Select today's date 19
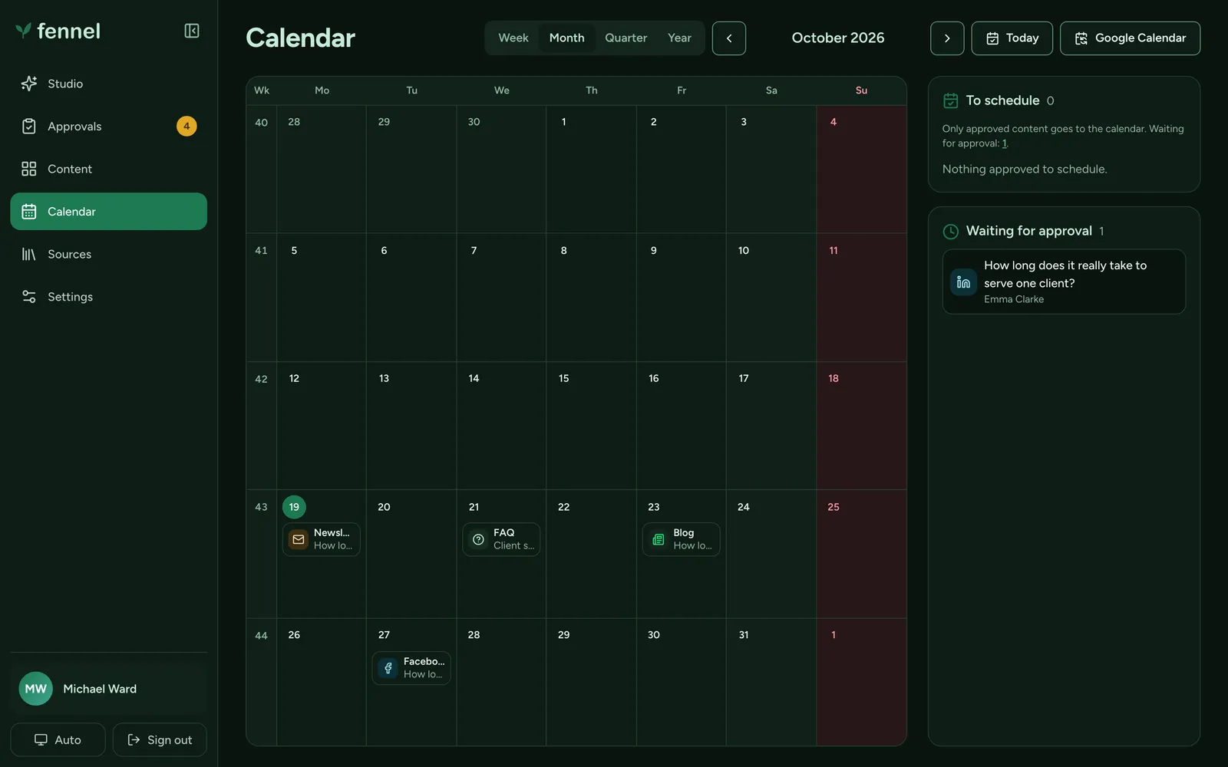1228x767 pixels. pos(294,507)
